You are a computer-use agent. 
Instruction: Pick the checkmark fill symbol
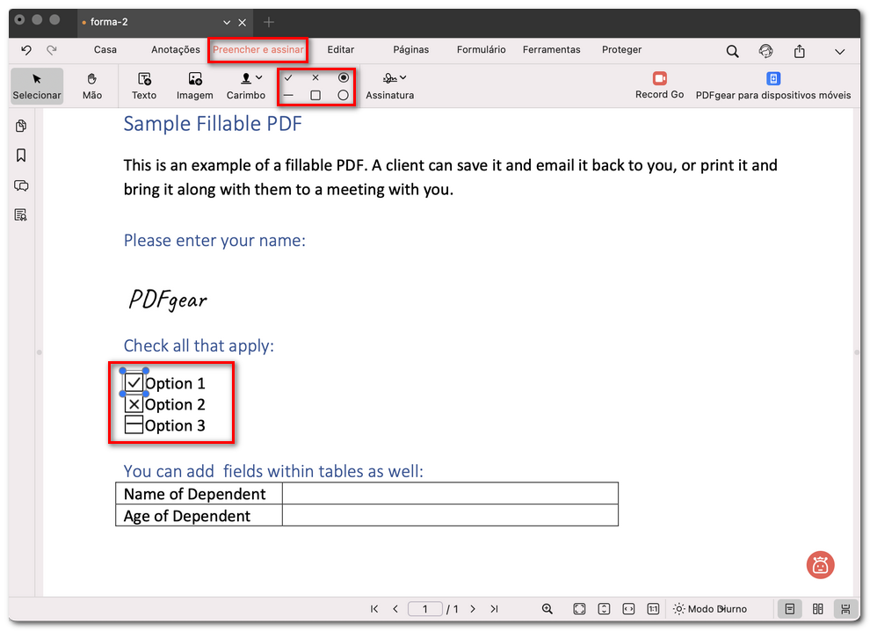(x=288, y=77)
